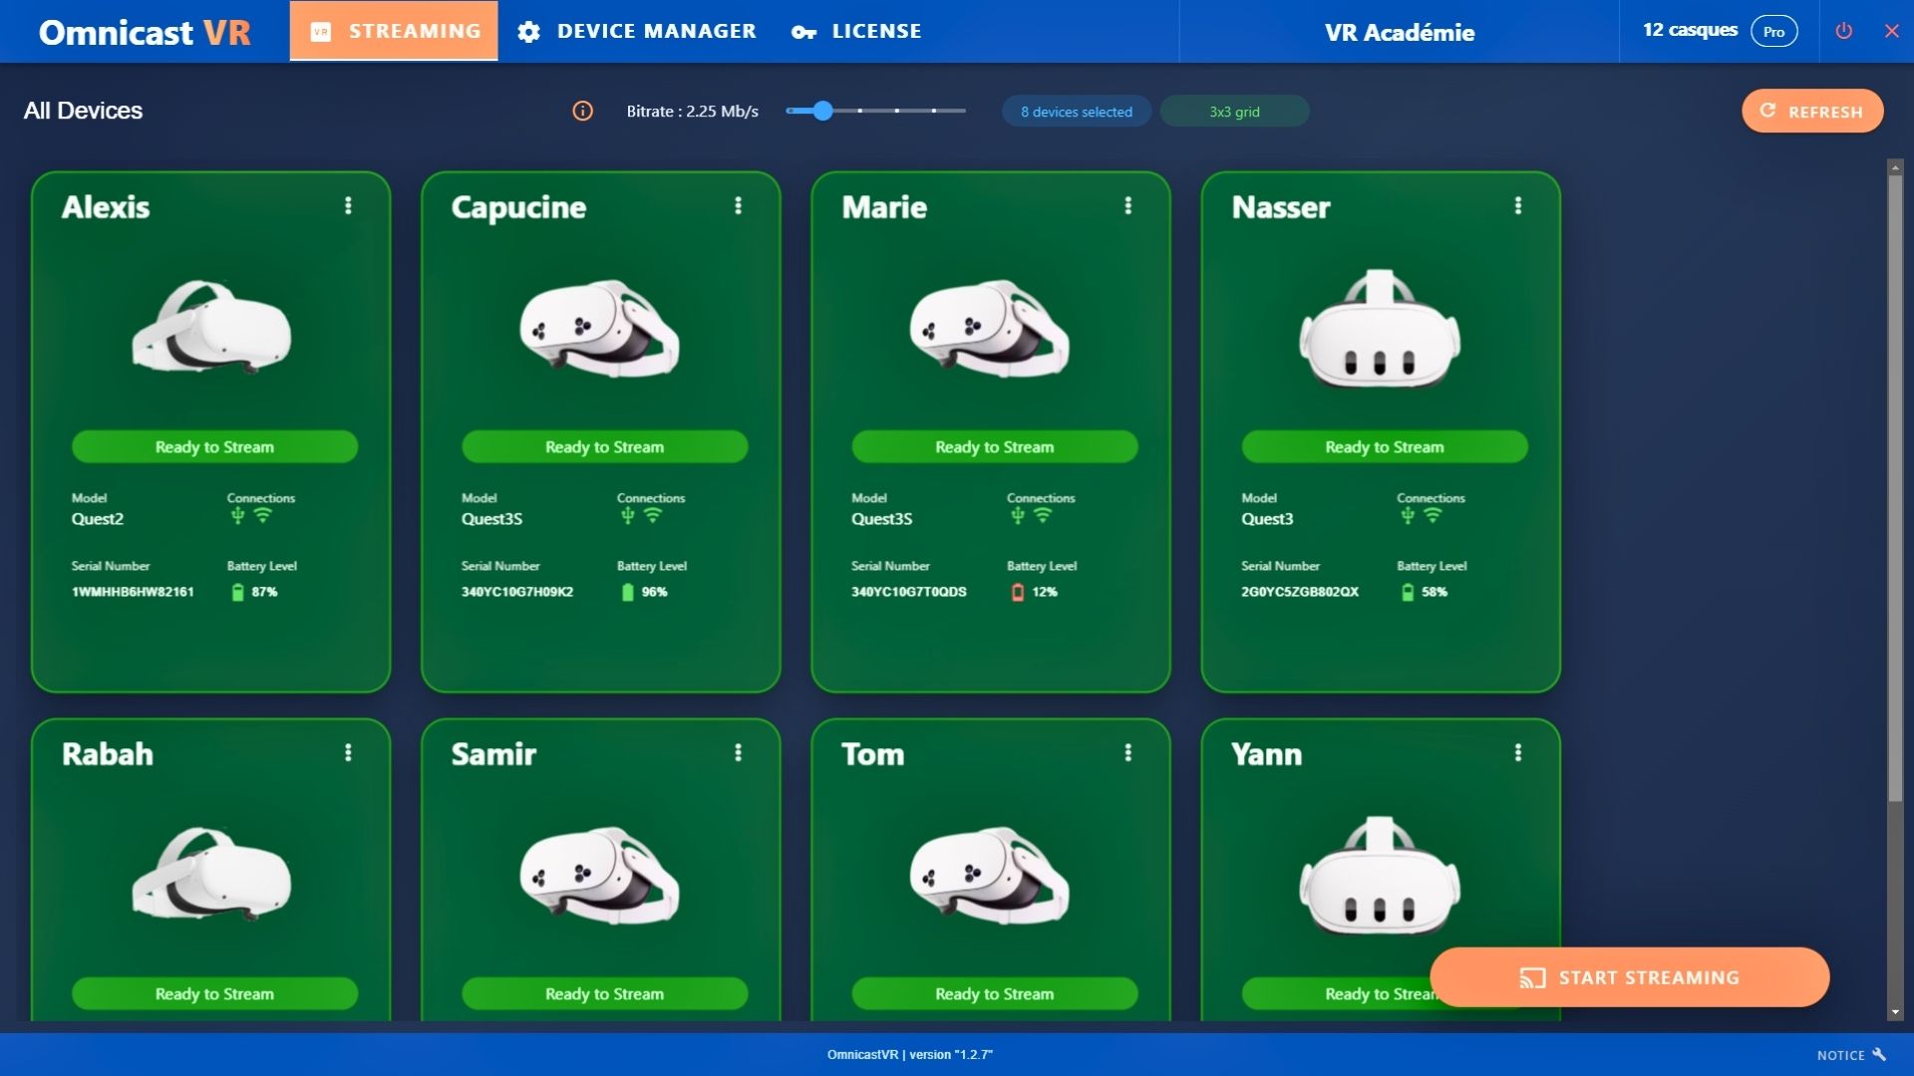
Task: Click Nasser Wi-Fi connection icon
Action: pyautogui.click(x=1432, y=515)
